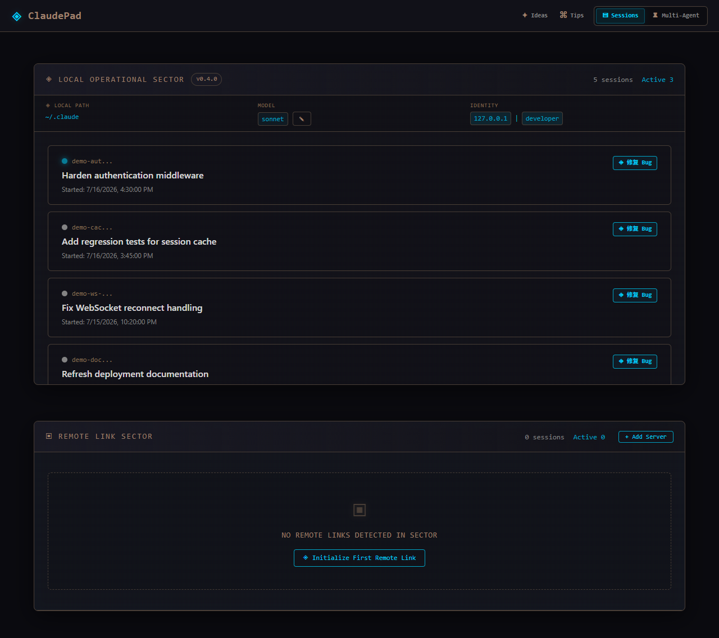Click the Started 7/16/2026, 3:45:00 PM timestamp
719x638 pixels.
107,256
